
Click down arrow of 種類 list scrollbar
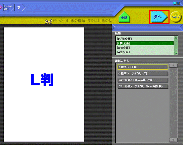pos(176,53)
